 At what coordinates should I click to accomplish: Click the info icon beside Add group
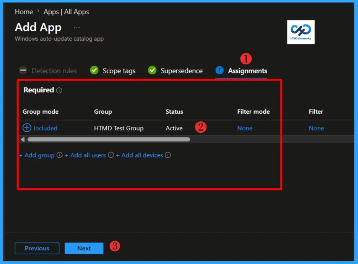point(59,155)
